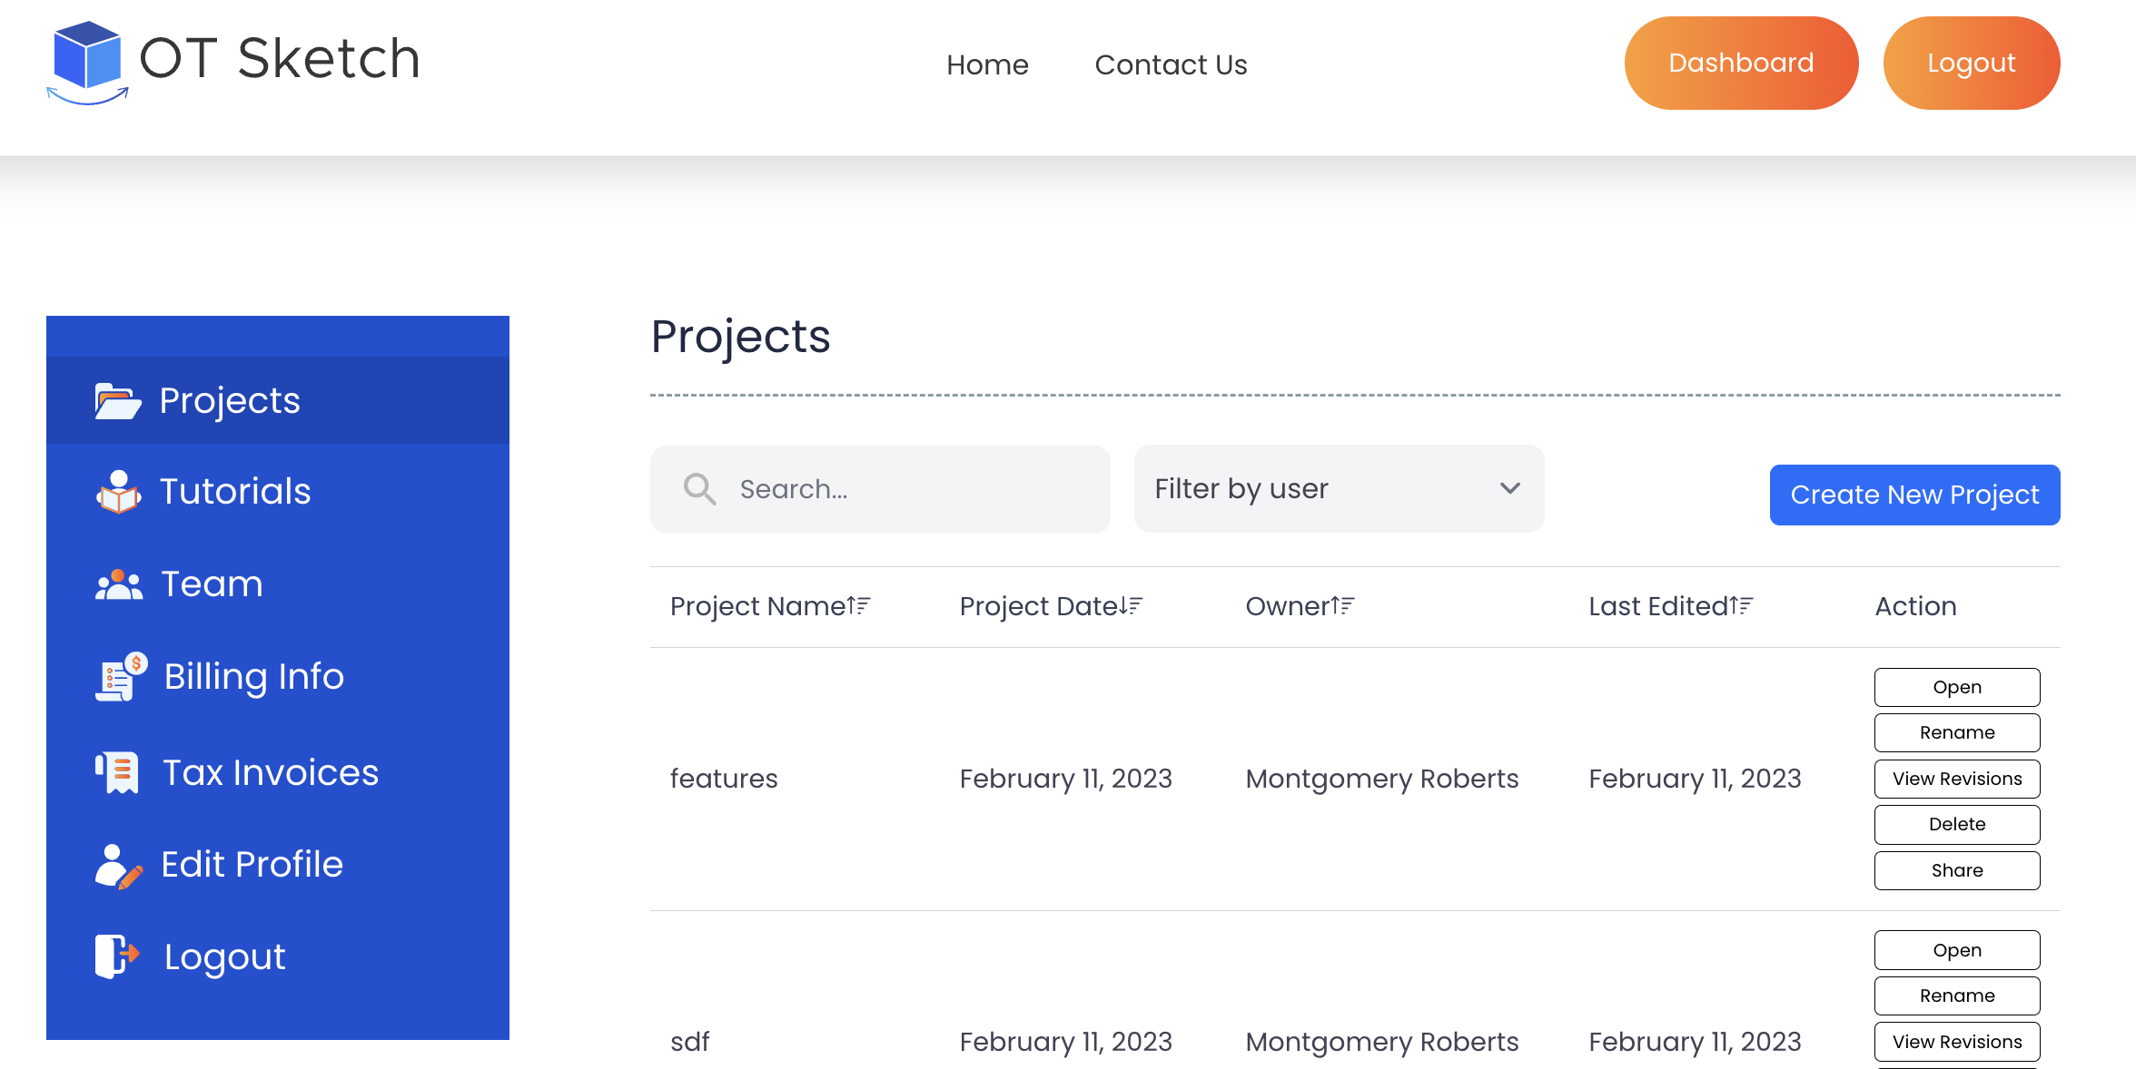The image size is (2136, 1069).
Task: Sort table by Project Name column
Action: coord(859,605)
